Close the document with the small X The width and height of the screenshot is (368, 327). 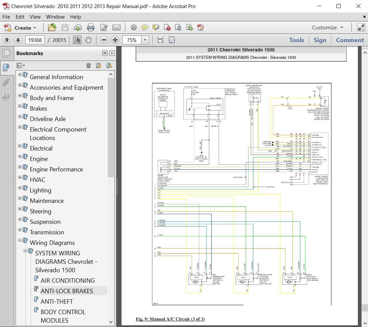pos(364,17)
